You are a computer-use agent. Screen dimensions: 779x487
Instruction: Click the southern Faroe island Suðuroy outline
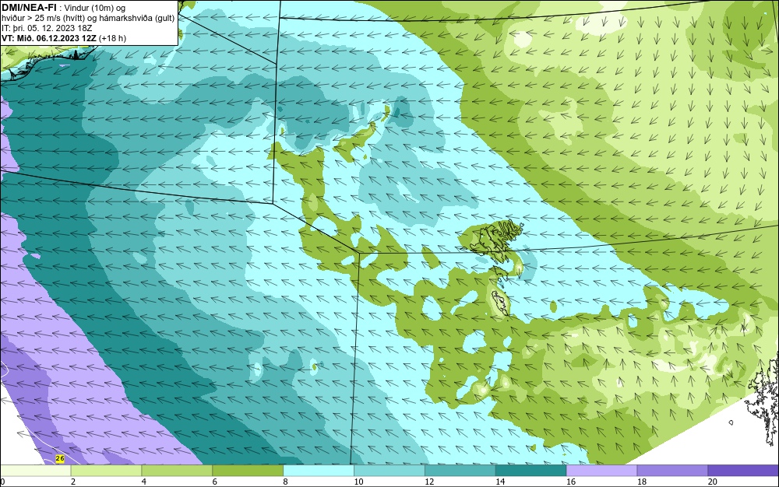(500, 303)
